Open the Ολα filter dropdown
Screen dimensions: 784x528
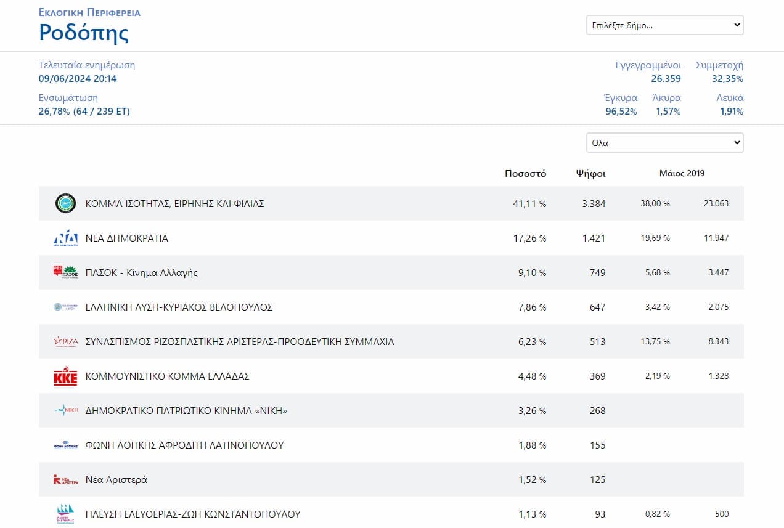[x=664, y=142]
